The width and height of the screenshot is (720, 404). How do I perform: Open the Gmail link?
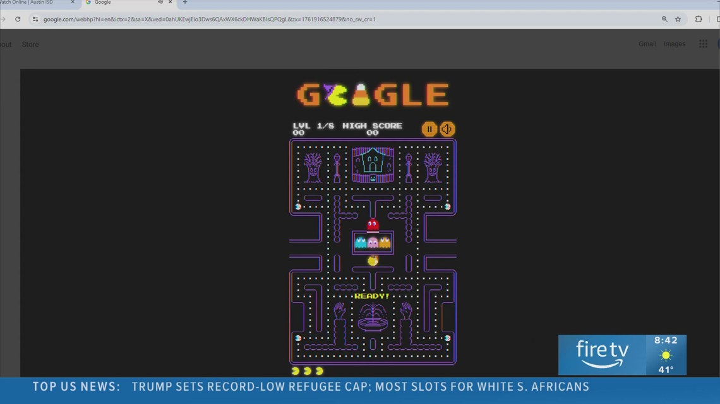(647, 43)
